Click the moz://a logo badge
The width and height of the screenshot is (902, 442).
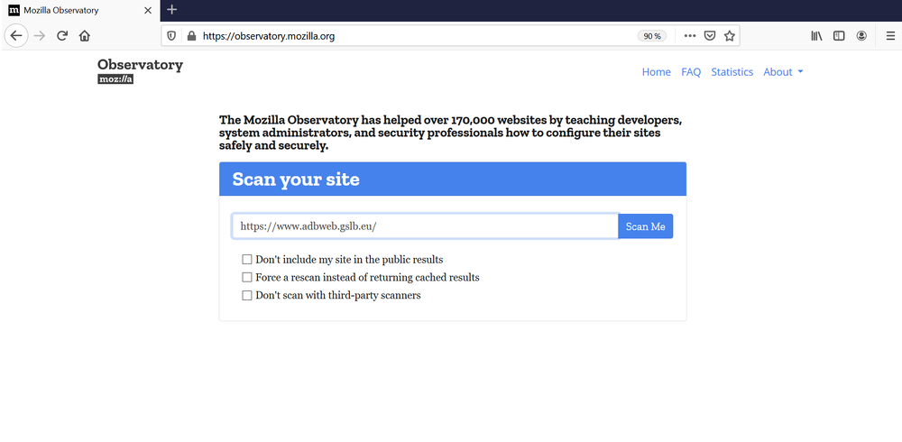click(115, 79)
